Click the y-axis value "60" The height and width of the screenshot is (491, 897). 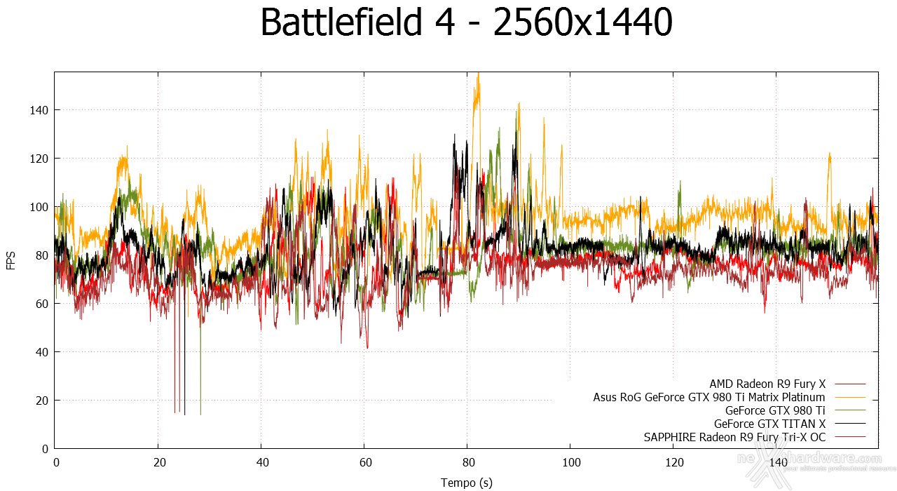[x=42, y=304]
